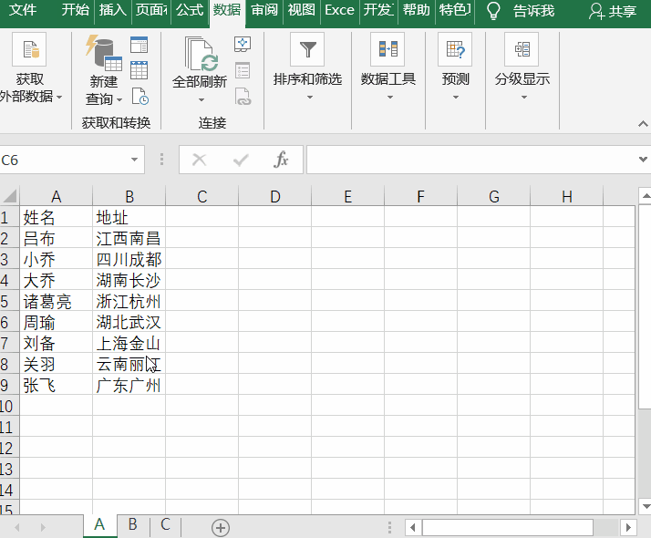The image size is (651, 538).
Task: Select cell containing 诸葛亮
Action: pos(56,302)
